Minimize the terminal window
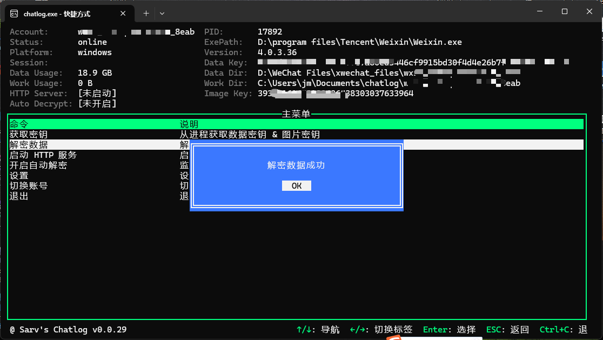603x340 pixels. point(539,11)
